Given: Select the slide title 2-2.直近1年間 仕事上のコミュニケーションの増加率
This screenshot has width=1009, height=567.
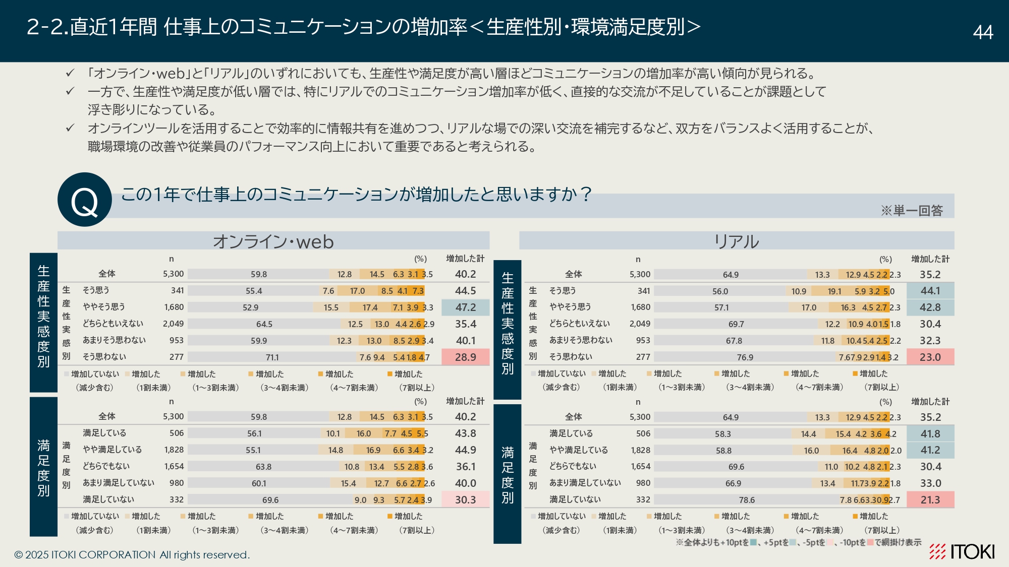Looking at the screenshot, I should (364, 27).
